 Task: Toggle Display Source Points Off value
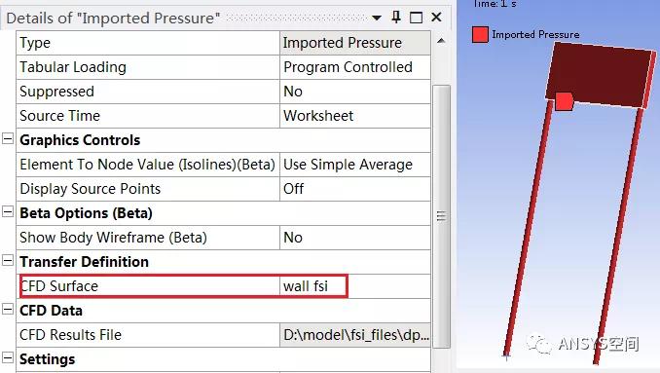[355, 189]
